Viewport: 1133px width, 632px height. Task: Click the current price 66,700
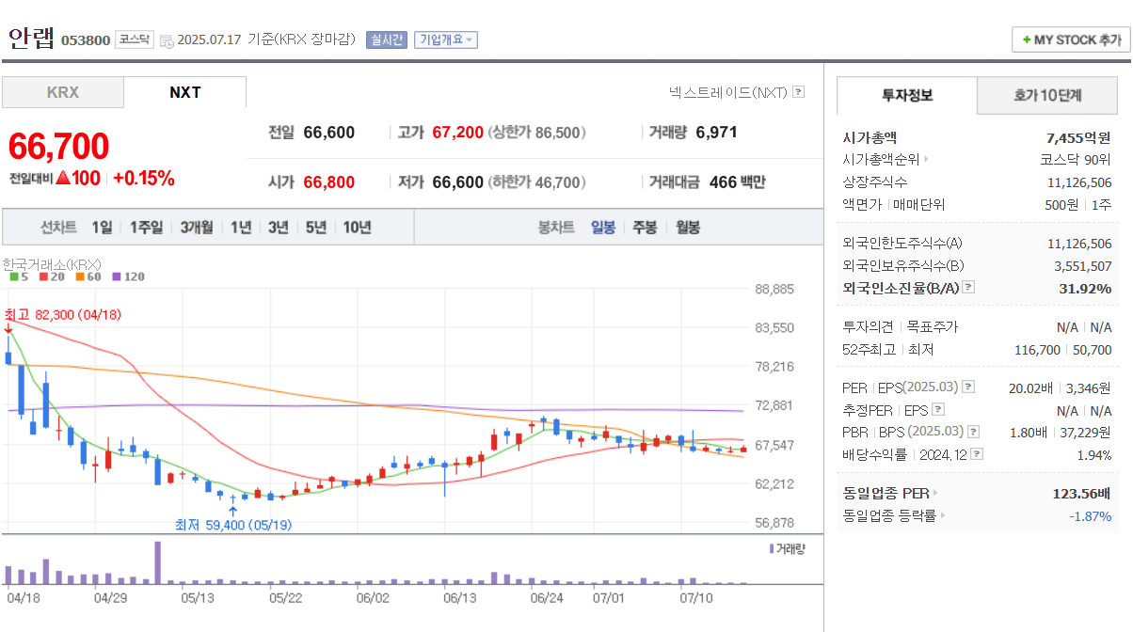pyautogui.click(x=58, y=147)
